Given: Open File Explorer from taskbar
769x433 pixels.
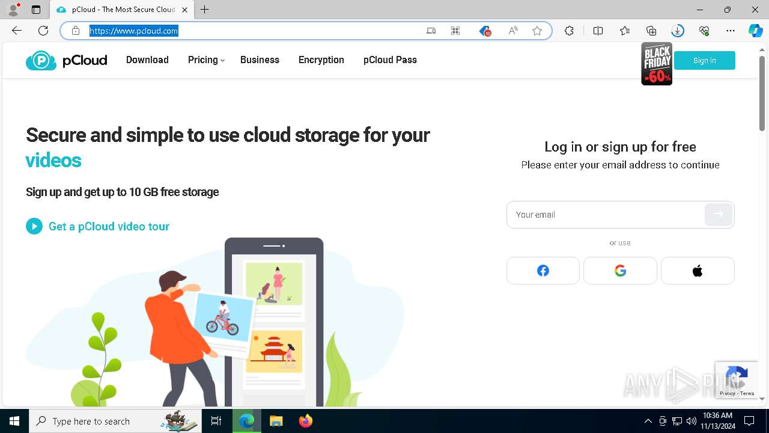Looking at the screenshot, I should pyautogui.click(x=276, y=421).
